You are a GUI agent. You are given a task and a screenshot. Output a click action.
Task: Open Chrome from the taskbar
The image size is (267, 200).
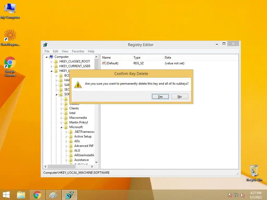pyautogui.click(x=37, y=195)
